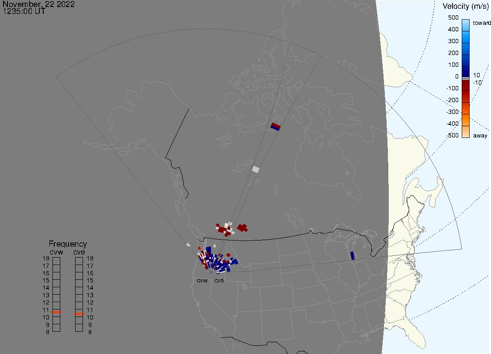Select the -200 value on the velocity scale
This screenshot has width=491, height=354.
tap(452, 100)
